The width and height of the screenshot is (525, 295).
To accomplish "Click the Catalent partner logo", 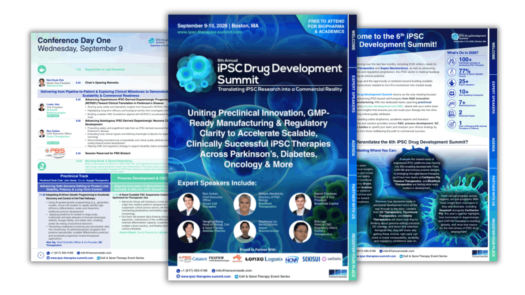I will click(199, 259).
